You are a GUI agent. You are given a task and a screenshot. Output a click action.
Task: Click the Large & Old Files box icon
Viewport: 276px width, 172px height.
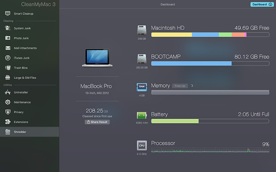pos(8,77)
